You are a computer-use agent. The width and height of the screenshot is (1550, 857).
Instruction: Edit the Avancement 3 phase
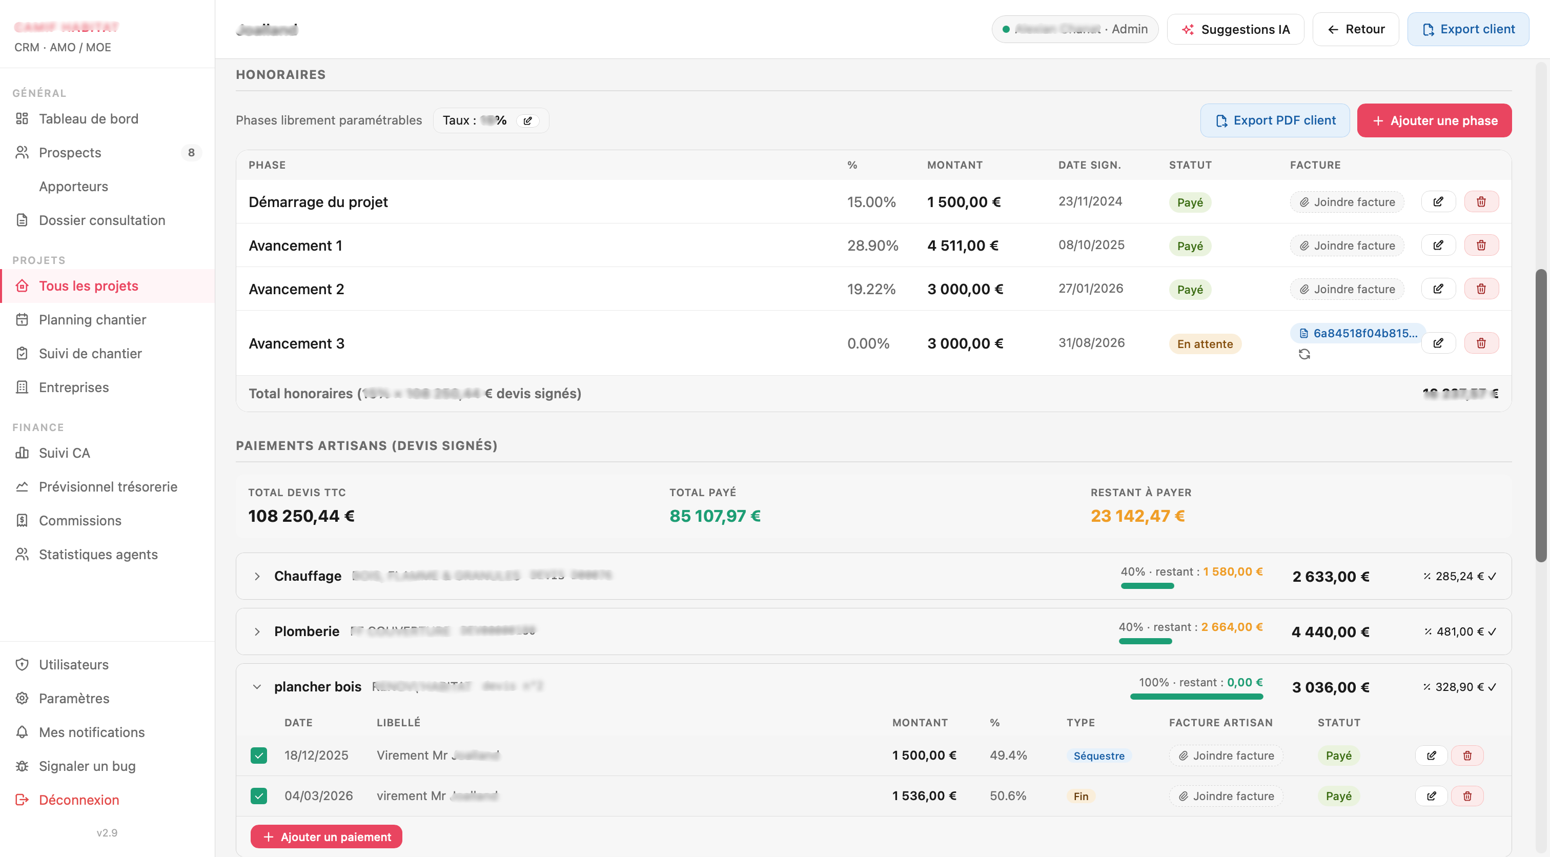(x=1438, y=343)
